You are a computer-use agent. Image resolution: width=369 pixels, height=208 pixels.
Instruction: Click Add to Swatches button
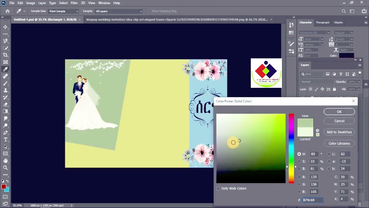pos(339,132)
